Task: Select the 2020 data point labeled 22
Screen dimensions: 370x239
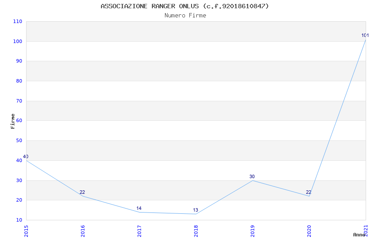Action: (309, 196)
